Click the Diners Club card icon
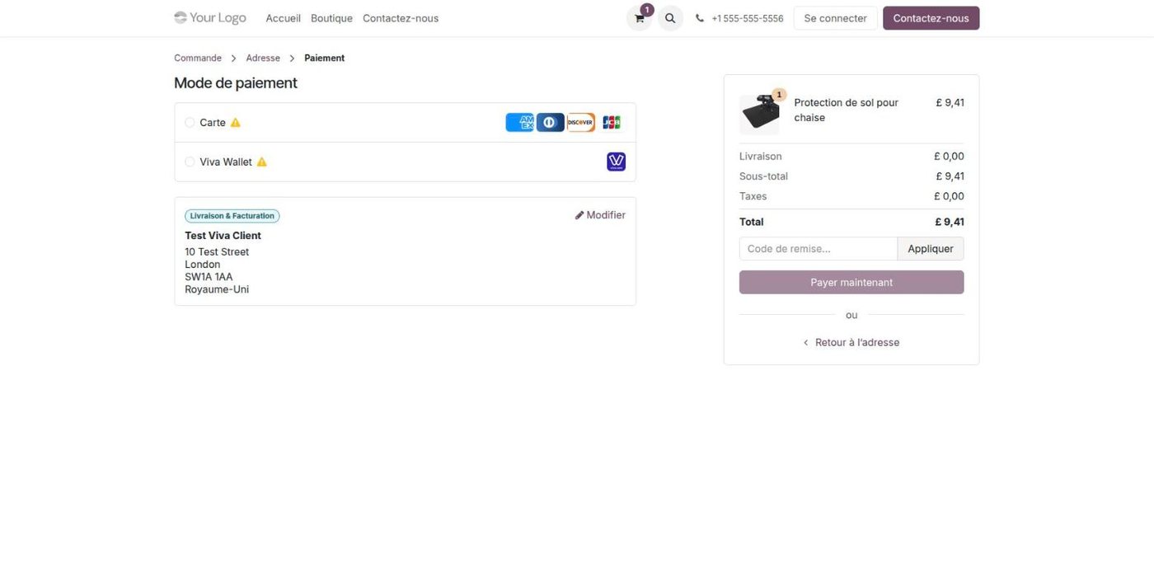This screenshot has height=582, width=1154. point(551,122)
